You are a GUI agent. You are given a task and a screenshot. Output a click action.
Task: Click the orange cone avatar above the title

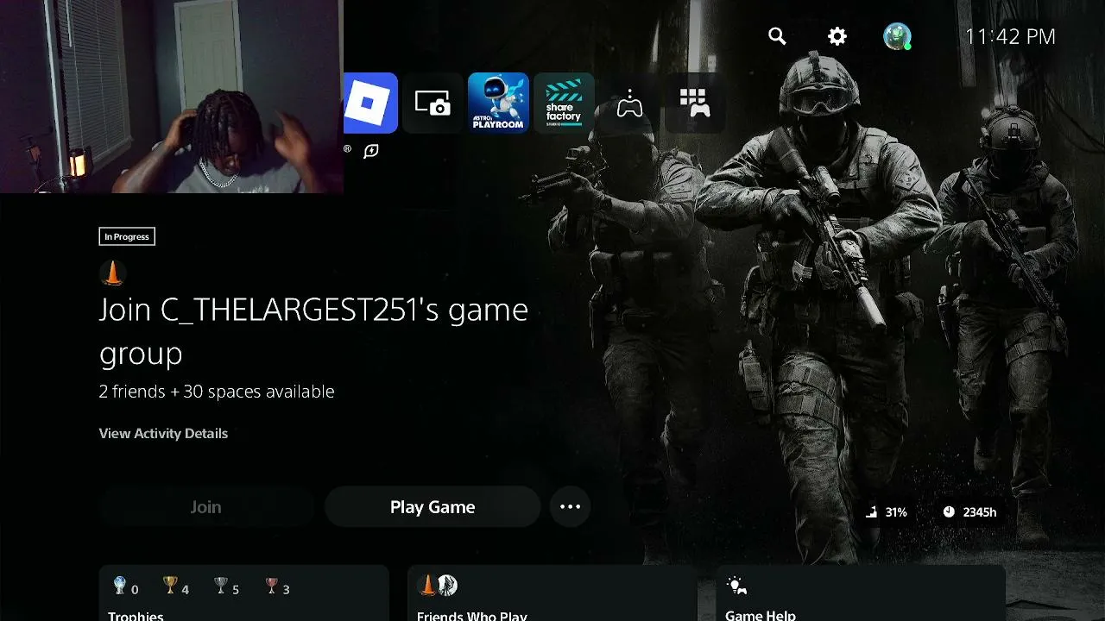[x=112, y=273]
